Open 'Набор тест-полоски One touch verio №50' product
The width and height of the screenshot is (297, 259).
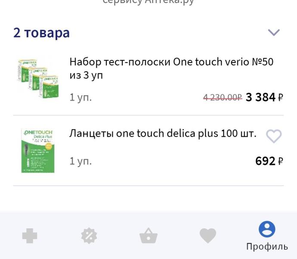coord(171,68)
